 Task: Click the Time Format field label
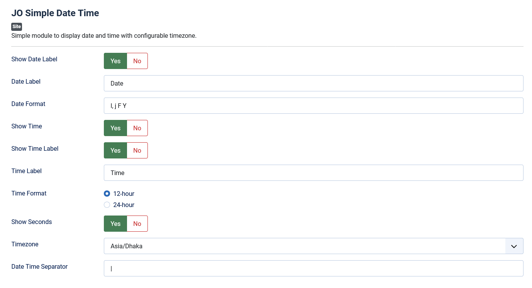pos(29,193)
